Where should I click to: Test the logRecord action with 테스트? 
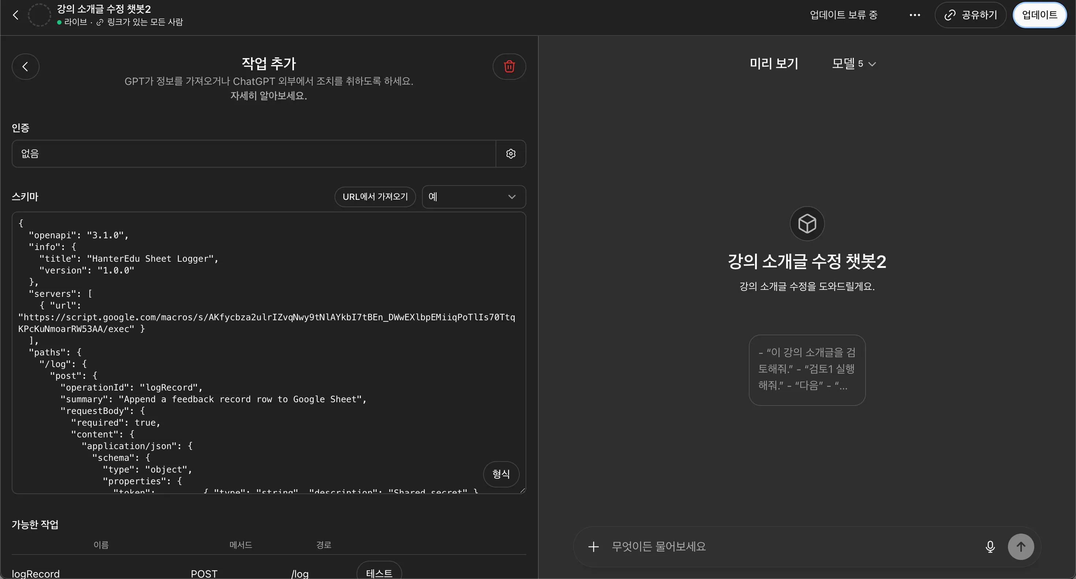[378, 573]
